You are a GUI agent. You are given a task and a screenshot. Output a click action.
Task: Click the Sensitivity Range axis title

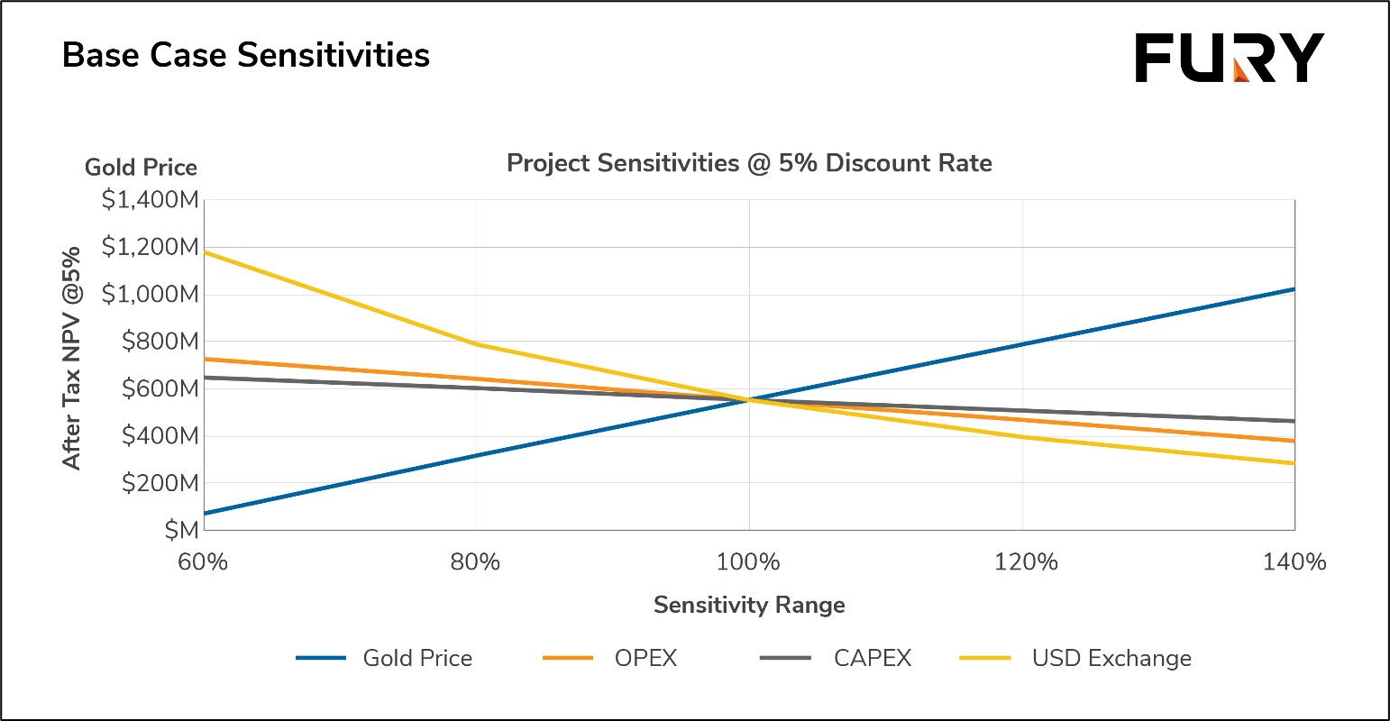coord(749,605)
